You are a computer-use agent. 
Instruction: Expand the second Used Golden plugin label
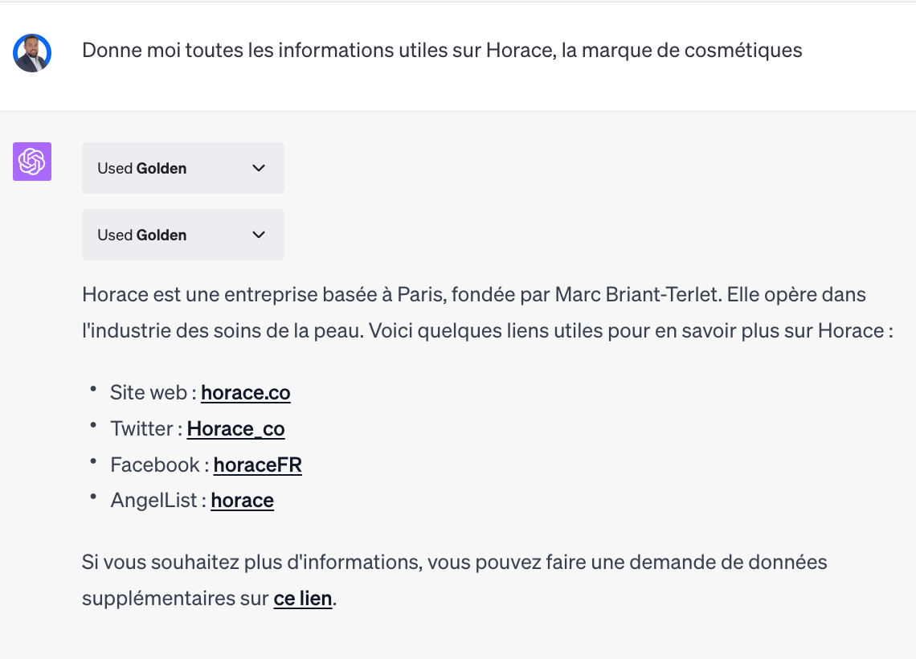coord(142,235)
